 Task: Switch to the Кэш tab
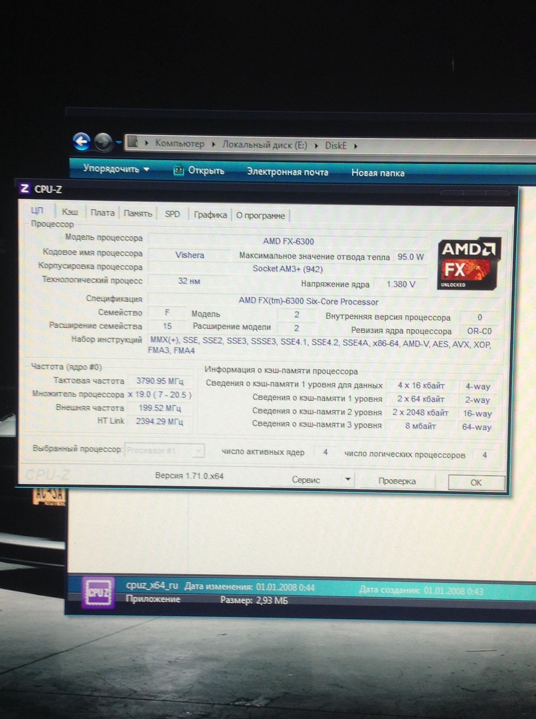(x=70, y=212)
